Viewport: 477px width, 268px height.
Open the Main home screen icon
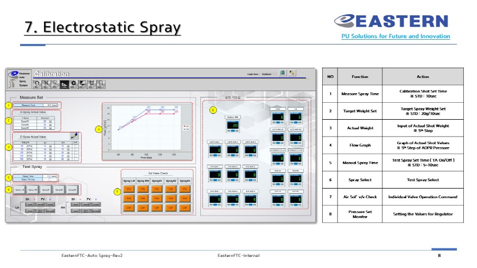tap(37, 84)
